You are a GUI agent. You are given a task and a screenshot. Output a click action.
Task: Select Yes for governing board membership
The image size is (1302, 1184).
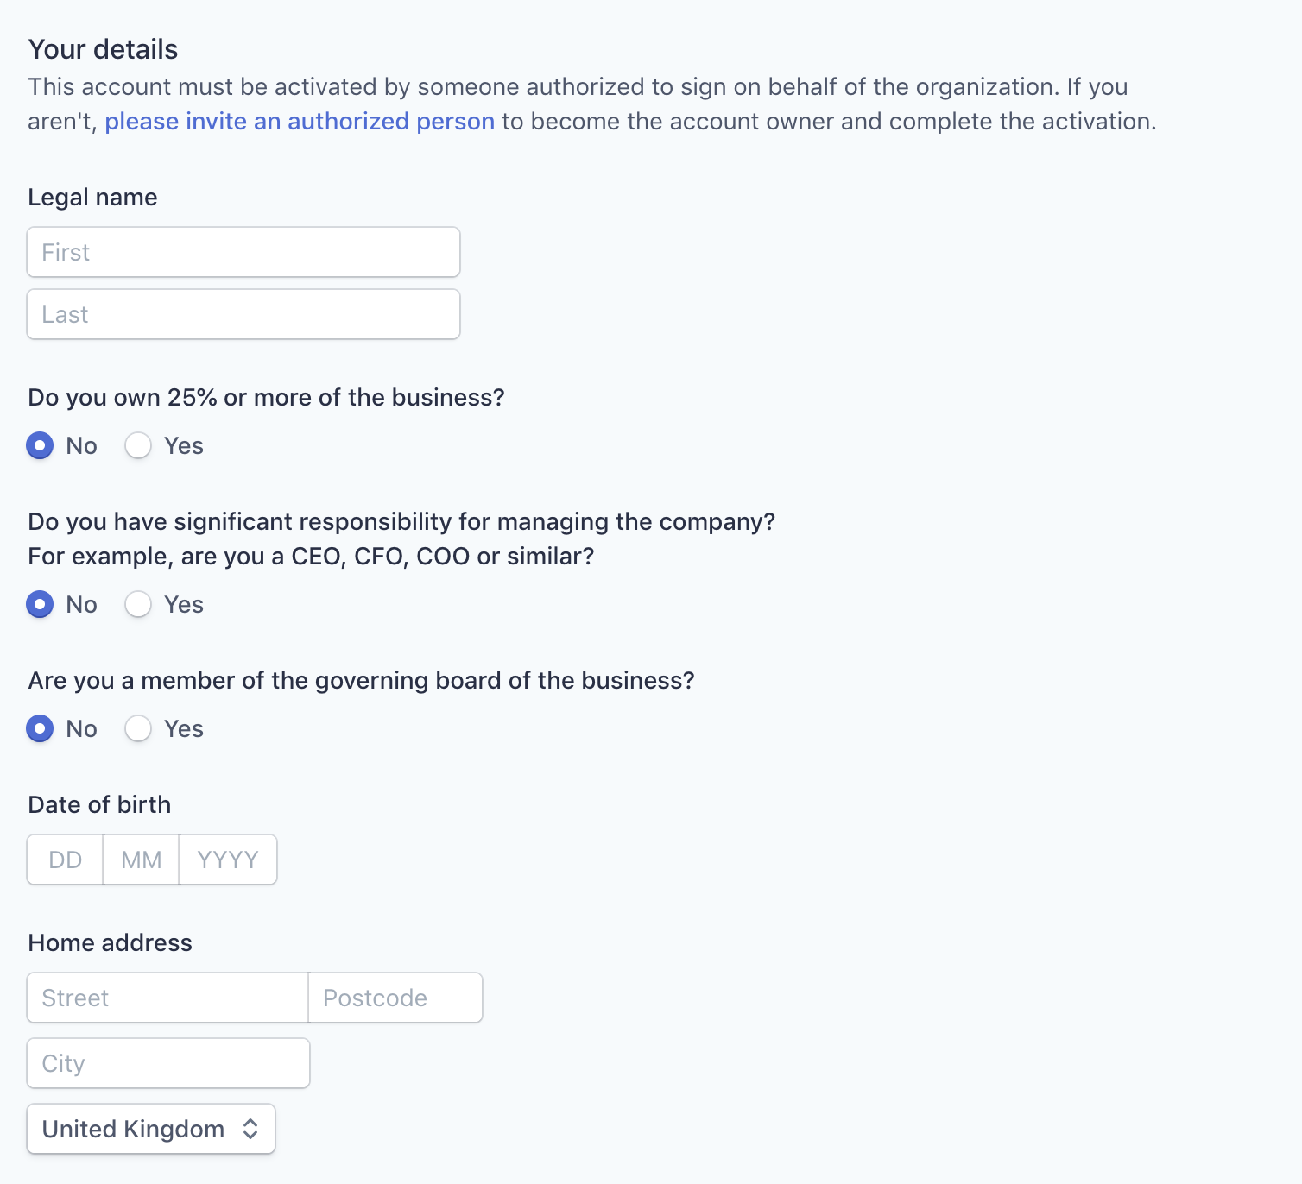pyautogui.click(x=138, y=728)
